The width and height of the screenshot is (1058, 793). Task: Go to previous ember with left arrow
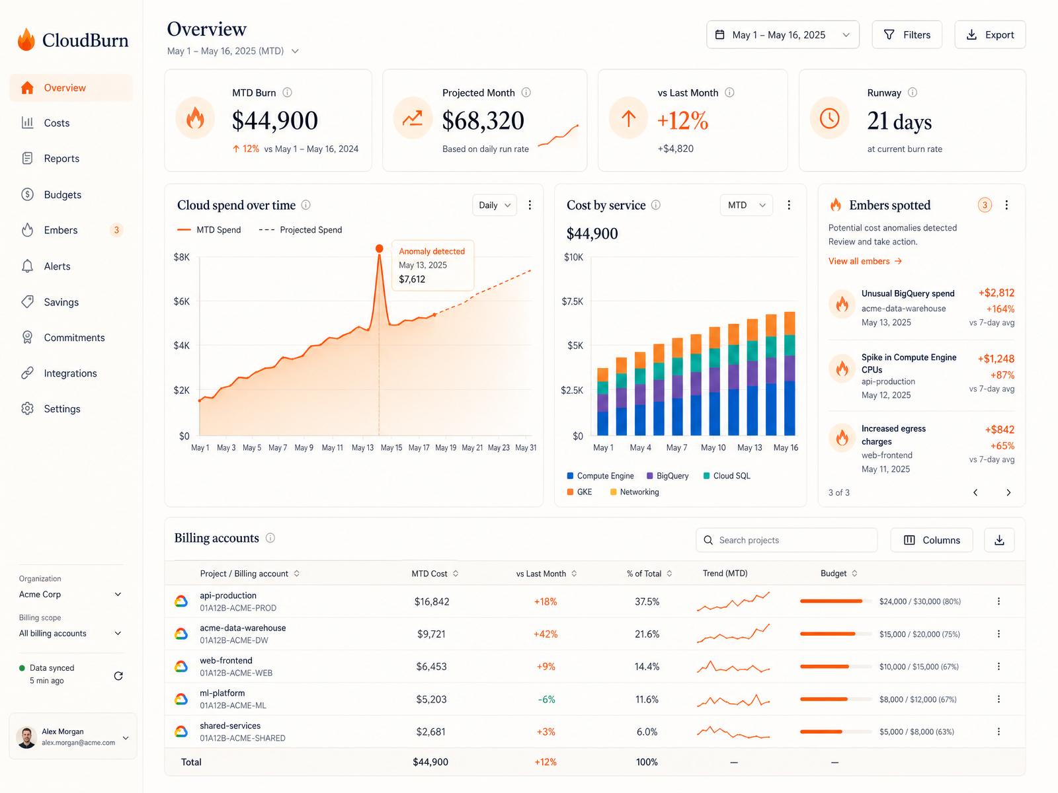[975, 492]
